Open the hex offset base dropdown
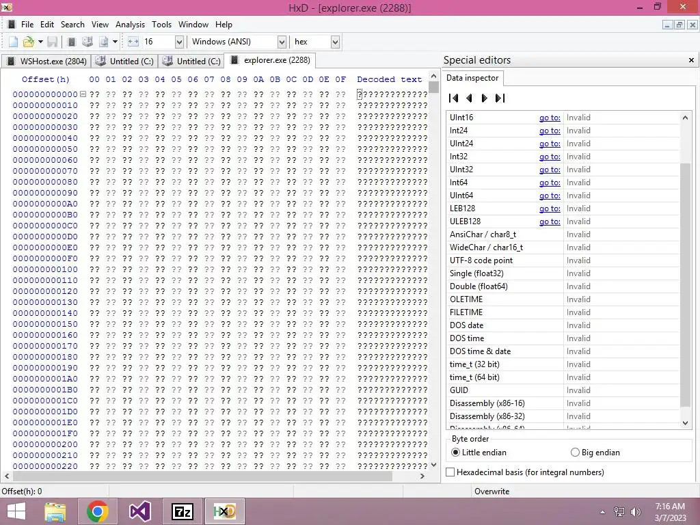Image resolution: width=700 pixels, height=525 pixels. pyautogui.click(x=335, y=42)
